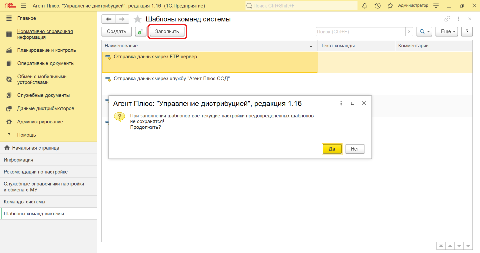Confirm dialog with Да button
The width and height of the screenshot is (480, 253).
pos(332,149)
